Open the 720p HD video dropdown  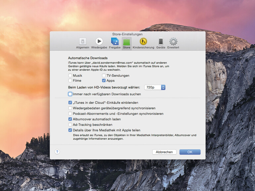(x=155, y=88)
